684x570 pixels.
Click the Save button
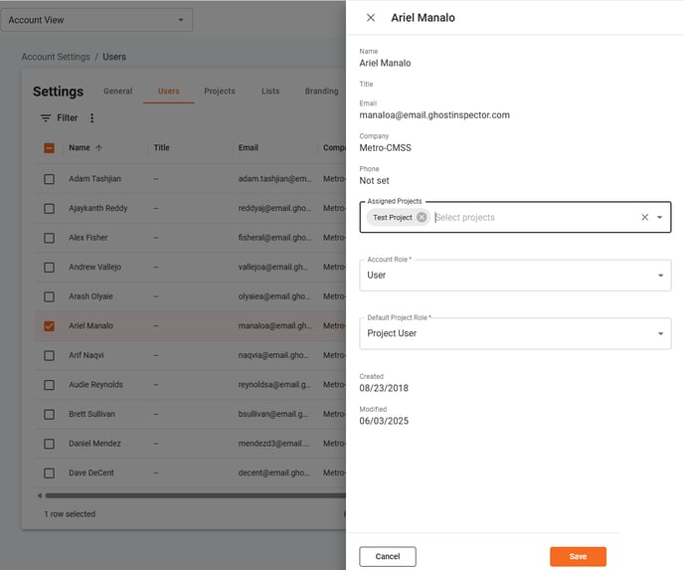(x=578, y=556)
